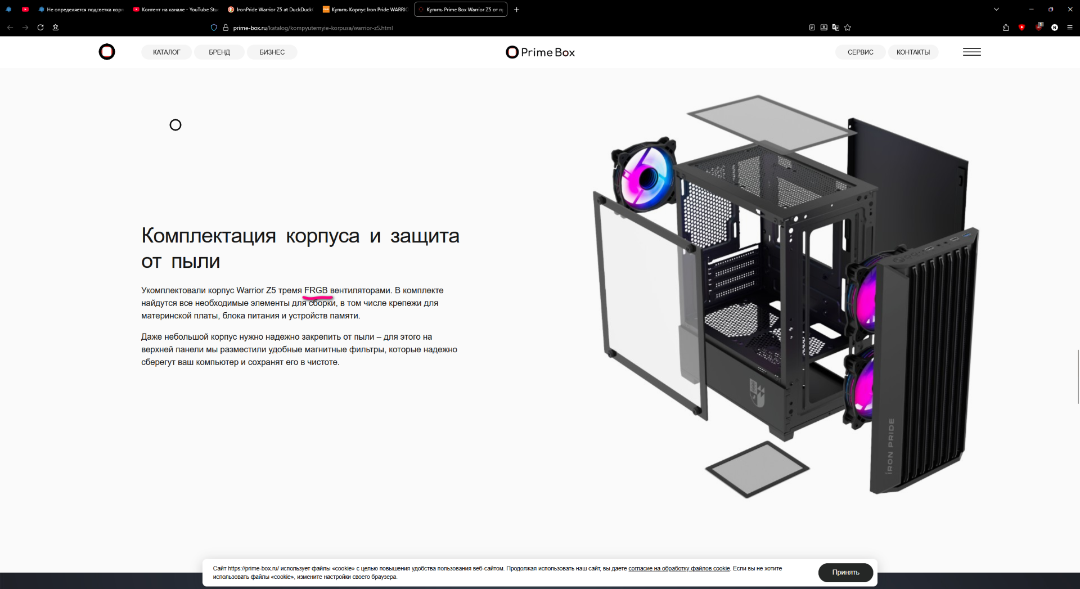Toggle reader view icon in address bar

pos(812,27)
